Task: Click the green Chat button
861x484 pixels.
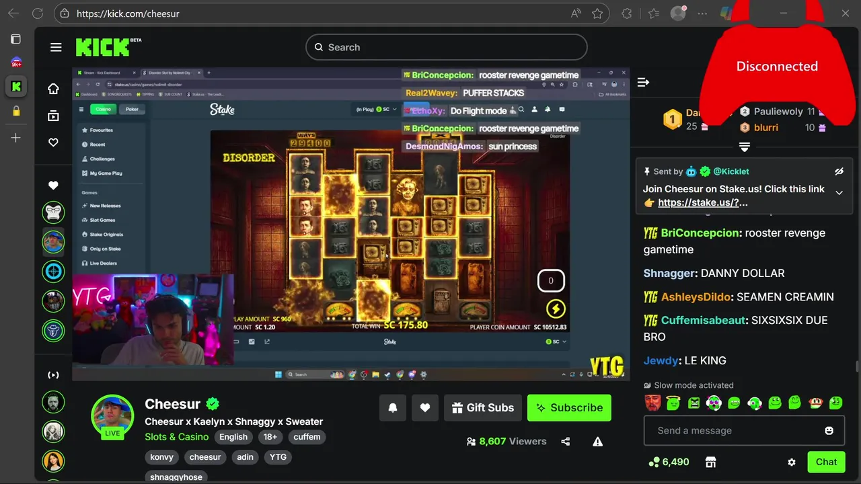Action: tap(826, 462)
